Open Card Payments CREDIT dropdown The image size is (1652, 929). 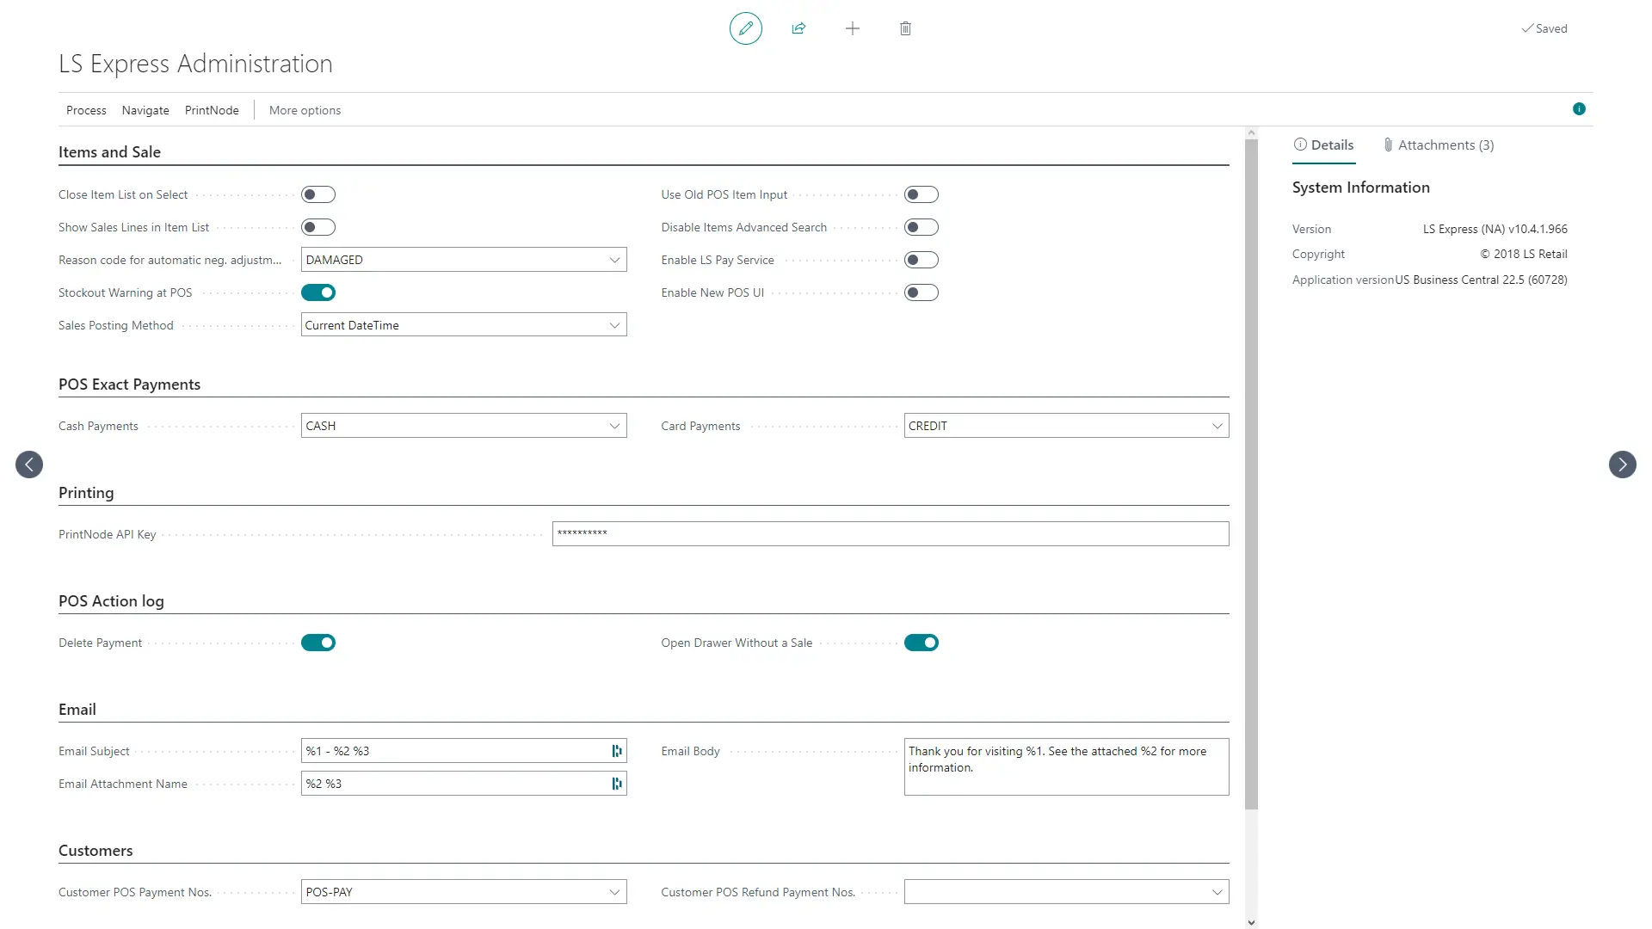pyautogui.click(x=1217, y=426)
